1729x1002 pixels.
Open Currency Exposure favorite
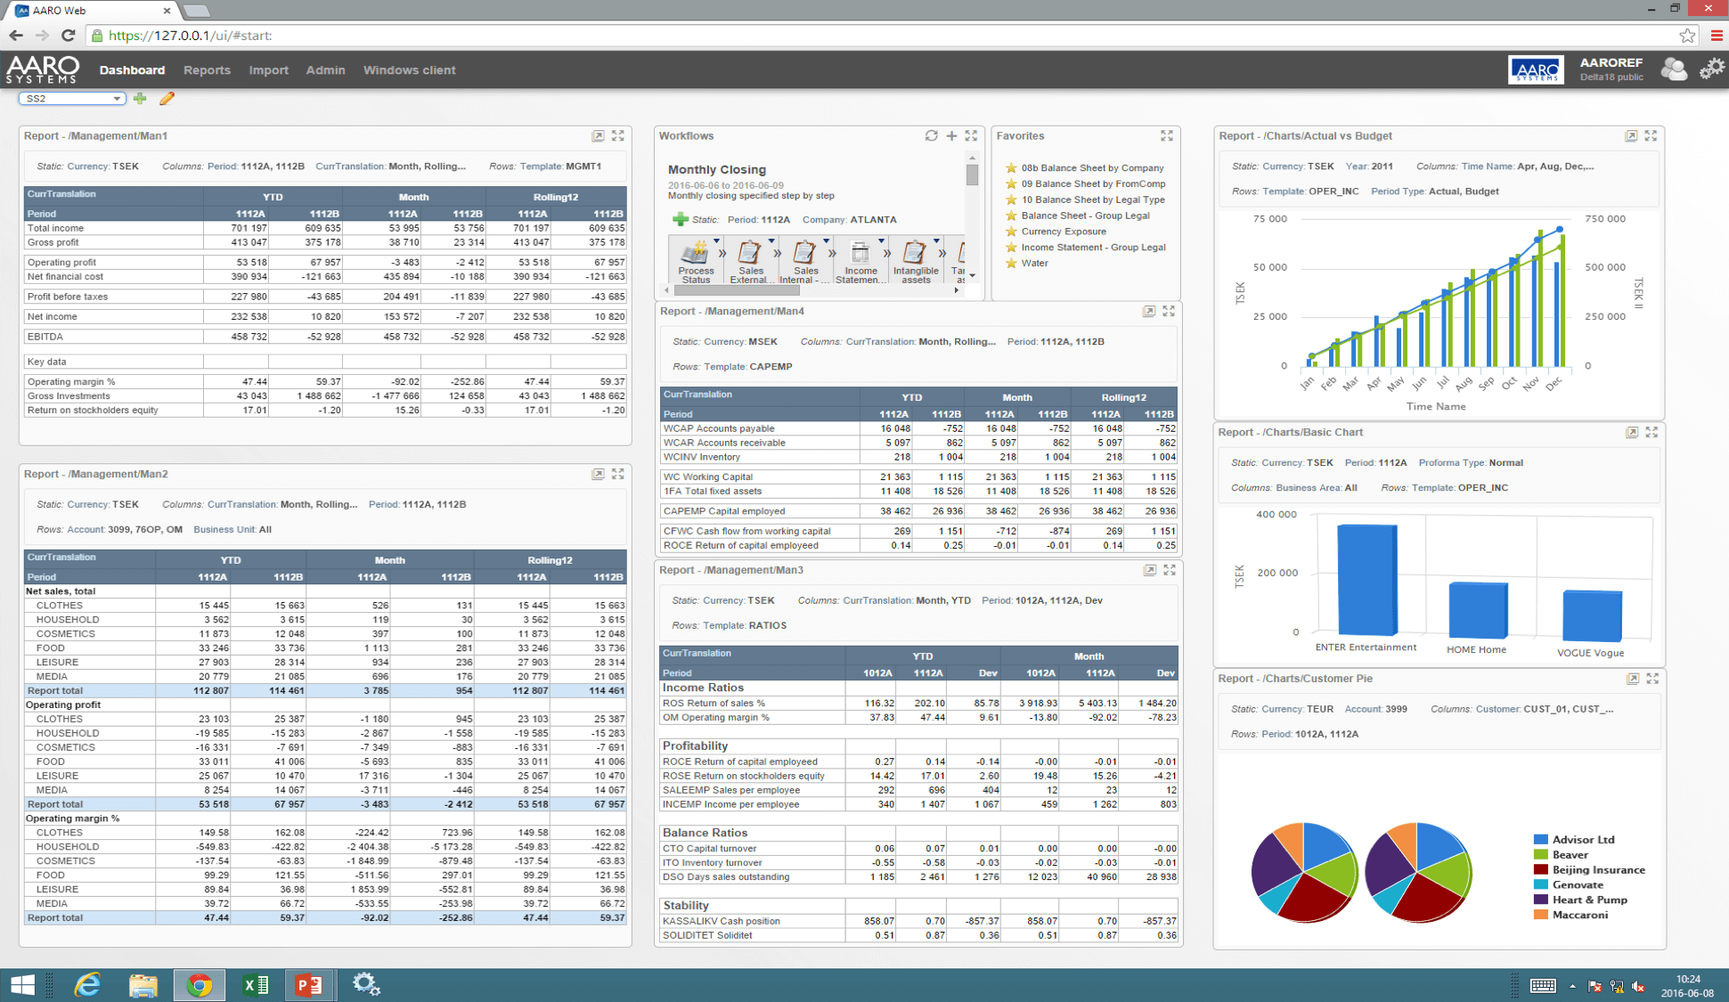pos(1064,232)
